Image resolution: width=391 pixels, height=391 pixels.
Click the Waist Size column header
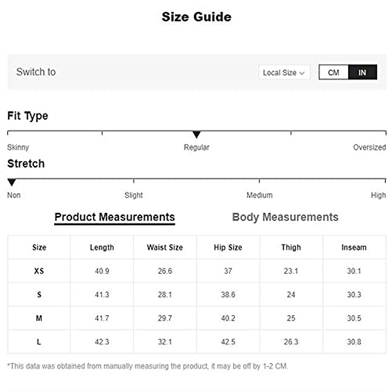(x=165, y=247)
